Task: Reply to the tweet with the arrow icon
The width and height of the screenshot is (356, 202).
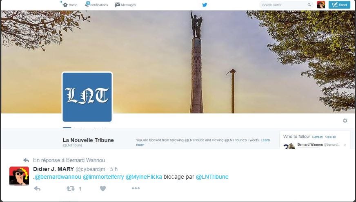Action: [x=37, y=189]
